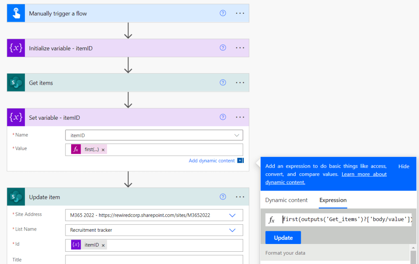Click the Add dynamic content plus icon
The height and width of the screenshot is (264, 419).
pos(240,161)
